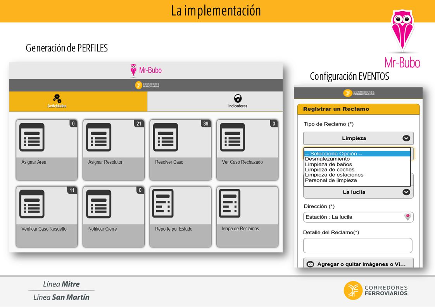Click the Tipo de Reclamo (*) label
435x307 pixels.
(328, 124)
